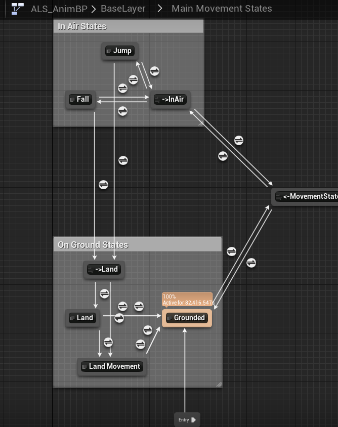This screenshot has width=338, height=427.
Task: Click the Entry node
Action: (x=187, y=419)
